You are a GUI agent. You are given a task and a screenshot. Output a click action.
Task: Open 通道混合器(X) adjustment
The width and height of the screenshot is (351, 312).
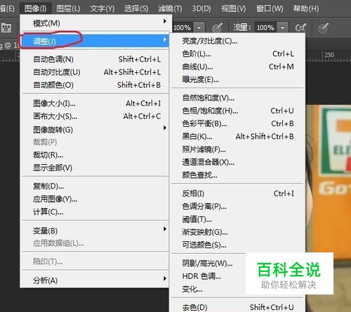[x=237, y=162]
